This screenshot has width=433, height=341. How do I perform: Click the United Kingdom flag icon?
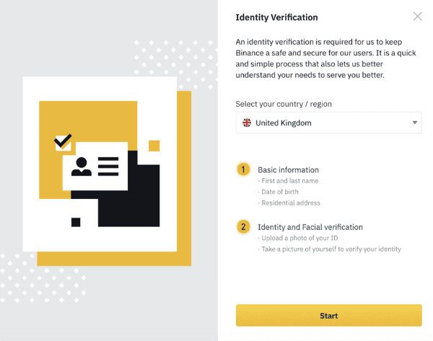[x=247, y=123]
